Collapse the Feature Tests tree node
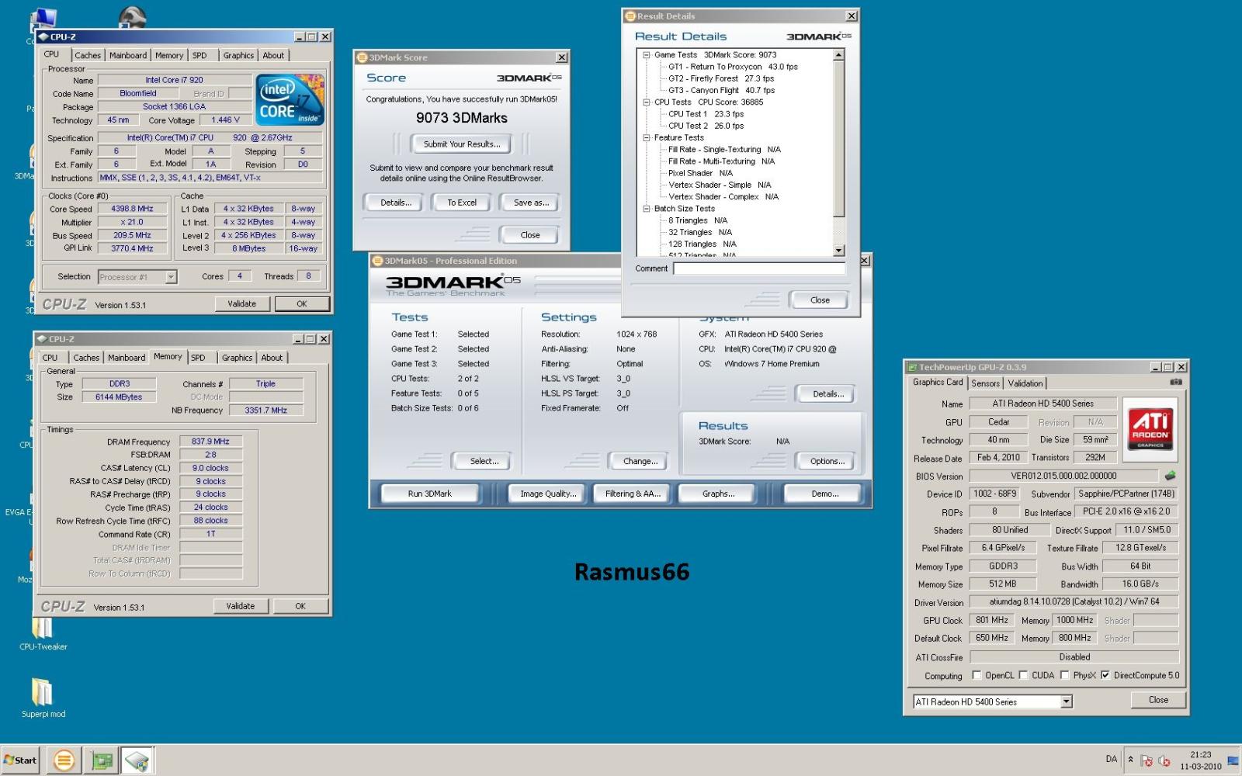 646,138
